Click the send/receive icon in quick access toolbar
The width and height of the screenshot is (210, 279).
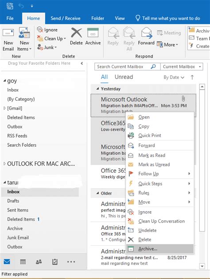point(10,6)
